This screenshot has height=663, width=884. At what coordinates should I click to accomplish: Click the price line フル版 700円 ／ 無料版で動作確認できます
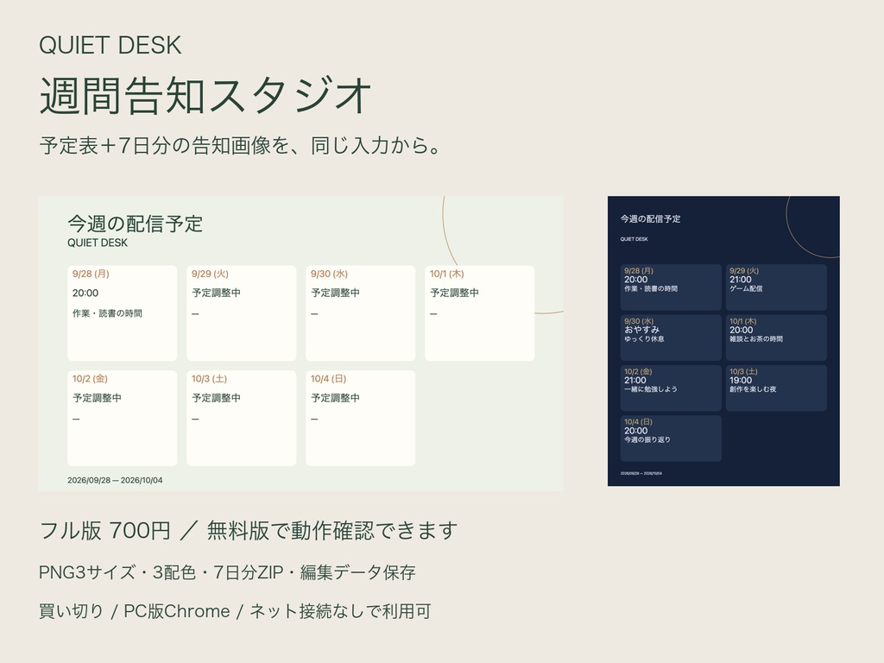click(248, 531)
